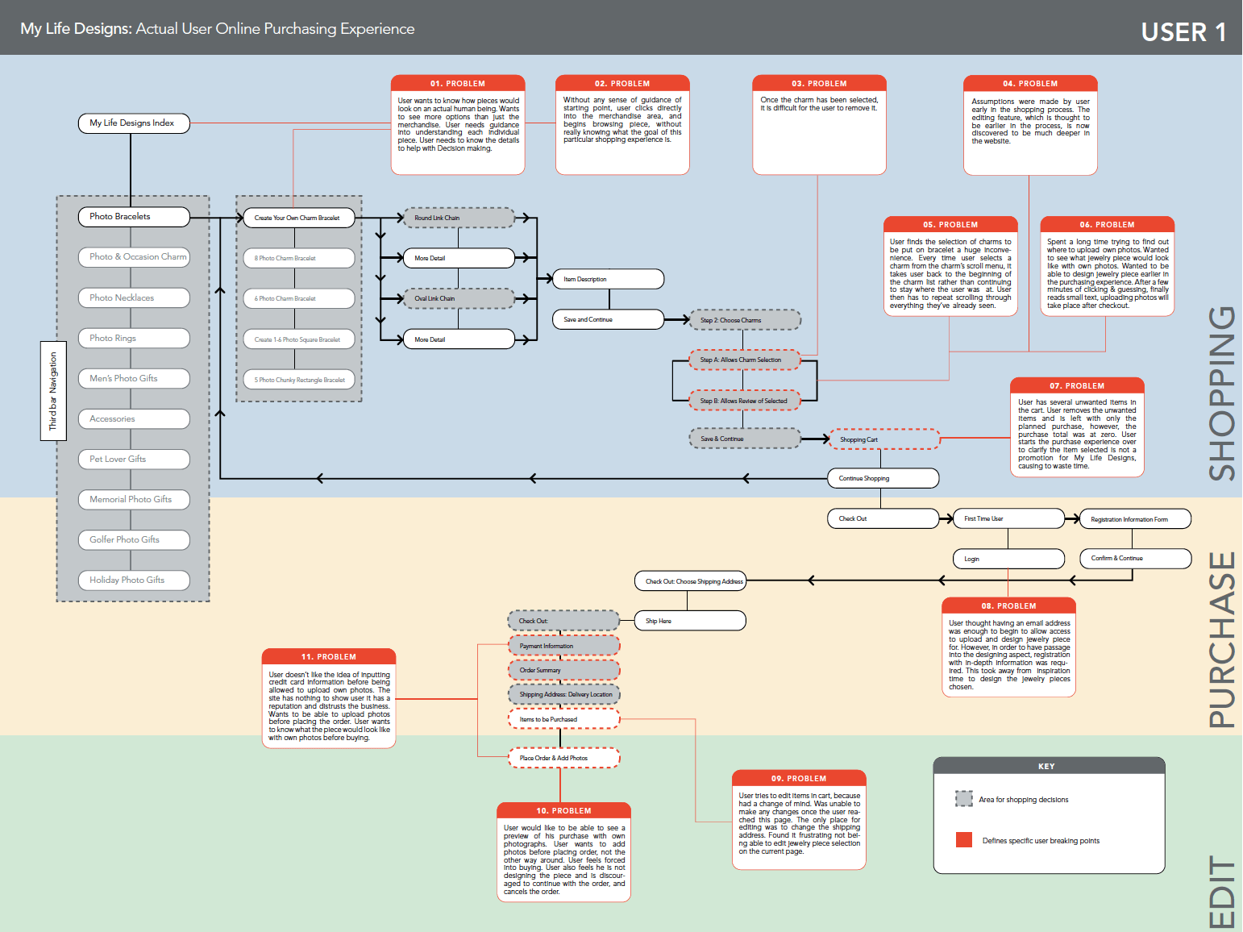Click the Login node
Viewport: 1243px width, 932px height.
1009,559
